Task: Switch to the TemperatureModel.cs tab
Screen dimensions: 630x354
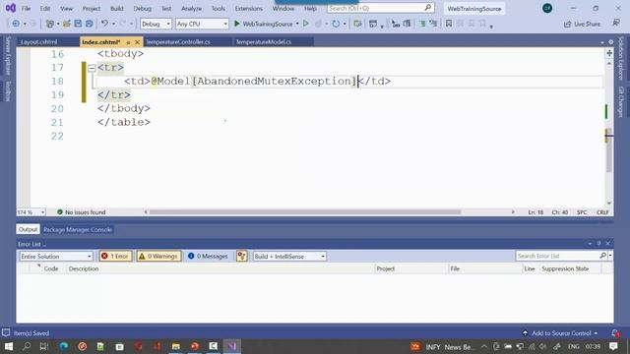Action: point(263,41)
